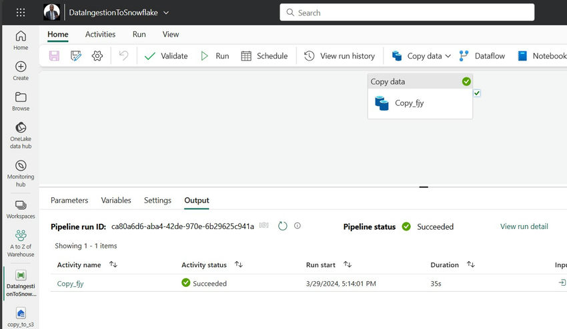The image size is (567, 329).
Task: Open View run detail link
Action: click(524, 226)
